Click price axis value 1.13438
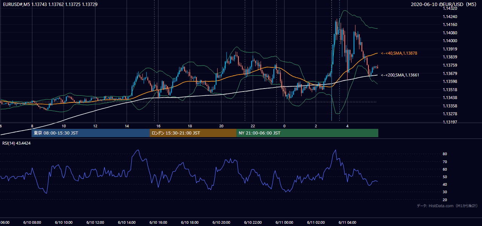Image resolution: width=482 pixels, height=226 pixels. click(x=450, y=98)
